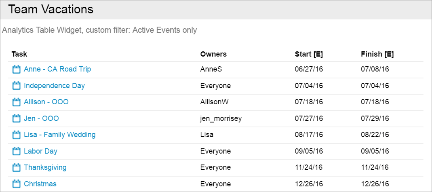This screenshot has width=432, height=192.
Task: Click the Allison - OOO calendar icon
Action: (x=17, y=102)
